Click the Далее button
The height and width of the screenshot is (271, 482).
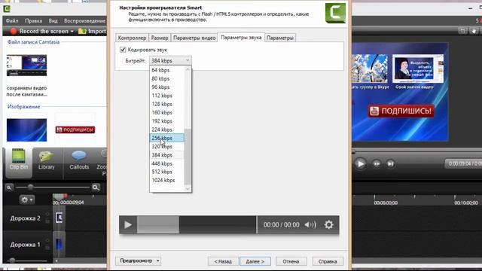(255, 261)
